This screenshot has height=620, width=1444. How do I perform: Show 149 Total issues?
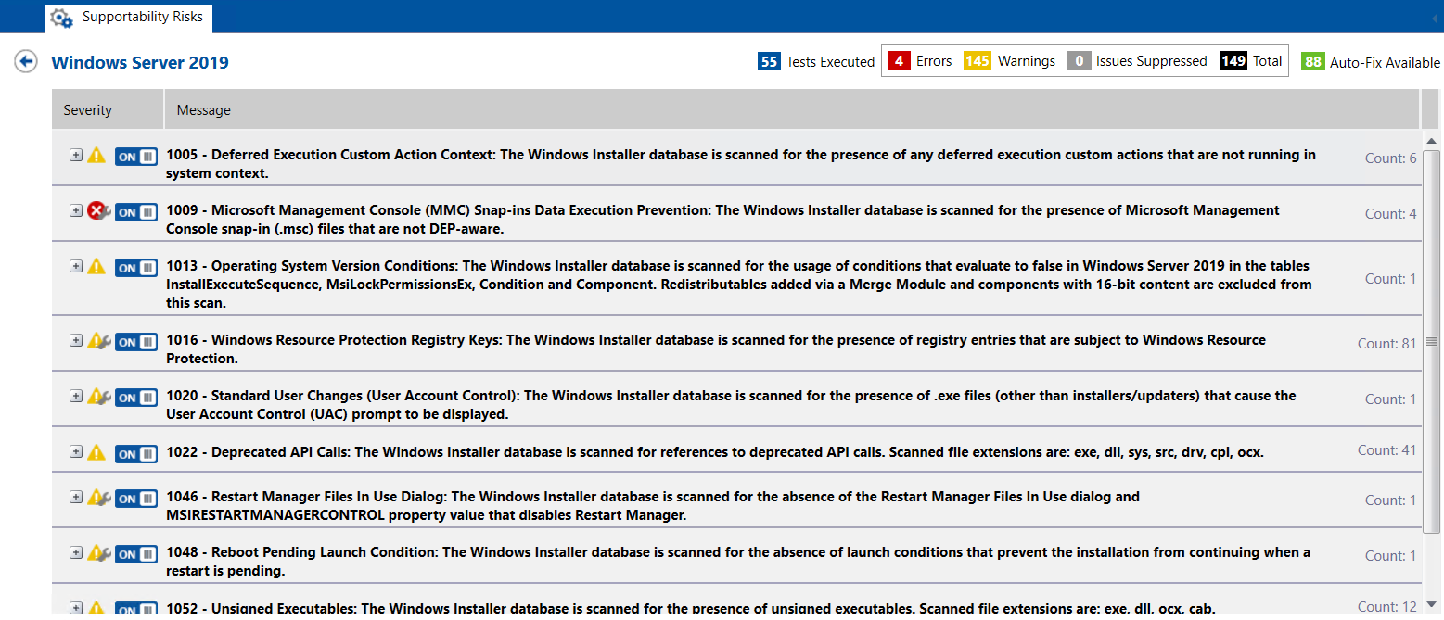click(1251, 61)
